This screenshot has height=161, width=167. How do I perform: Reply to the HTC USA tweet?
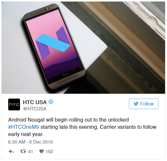pyautogui.click(x=11, y=151)
